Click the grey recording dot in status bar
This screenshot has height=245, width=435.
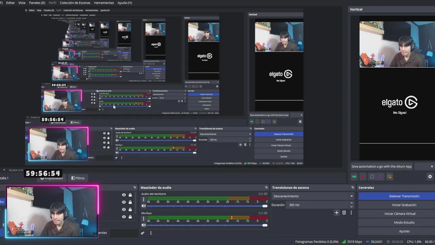[388, 242]
